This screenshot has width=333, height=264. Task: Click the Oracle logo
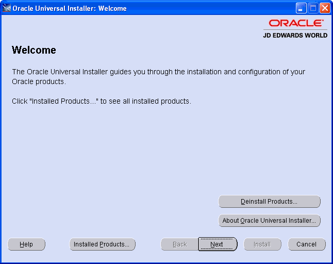296,23
